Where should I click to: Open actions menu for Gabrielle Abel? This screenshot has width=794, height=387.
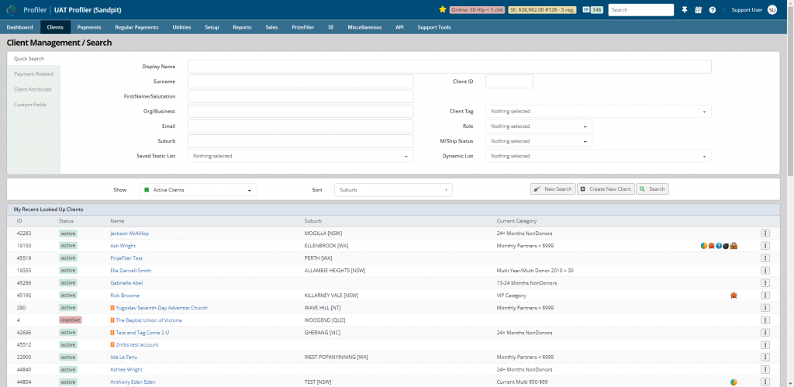765,282
